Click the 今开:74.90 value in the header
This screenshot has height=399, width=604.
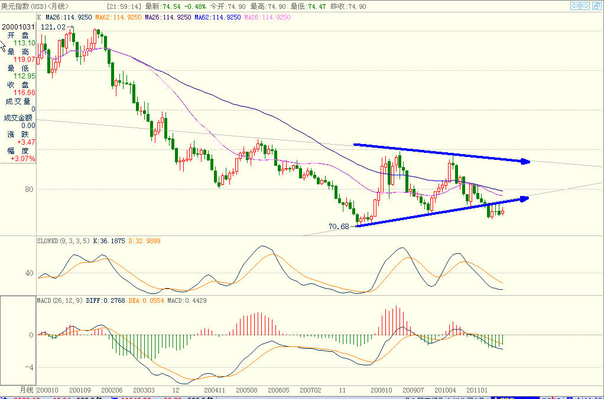point(228,6)
